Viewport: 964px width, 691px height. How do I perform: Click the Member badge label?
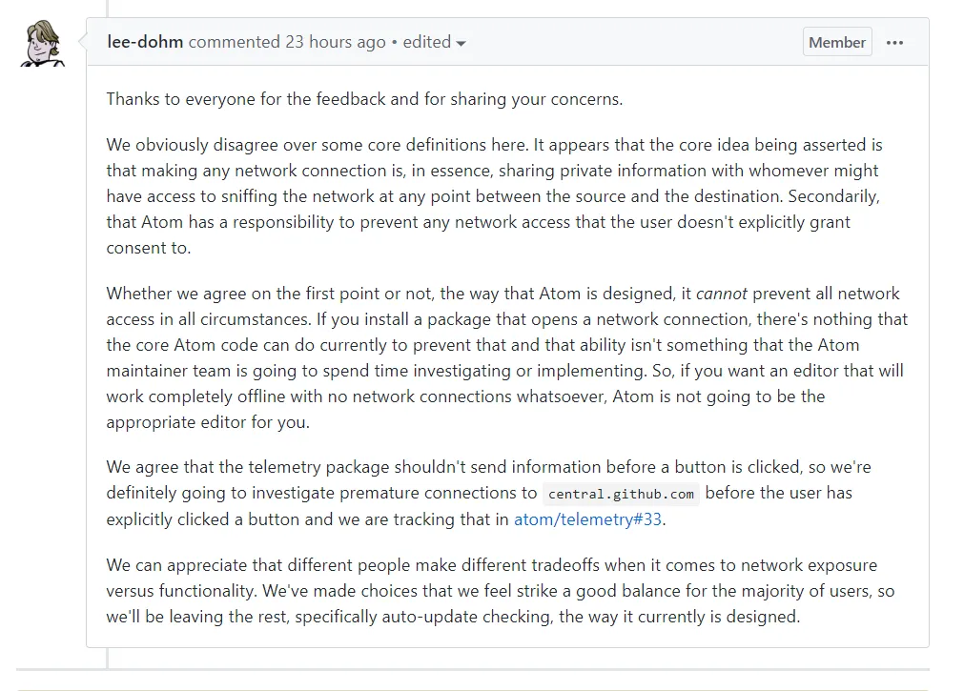click(837, 43)
